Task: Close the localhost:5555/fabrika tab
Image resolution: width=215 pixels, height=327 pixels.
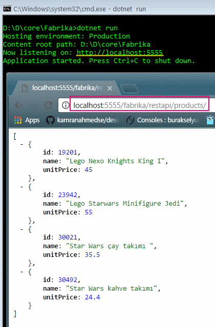Action: point(110,89)
